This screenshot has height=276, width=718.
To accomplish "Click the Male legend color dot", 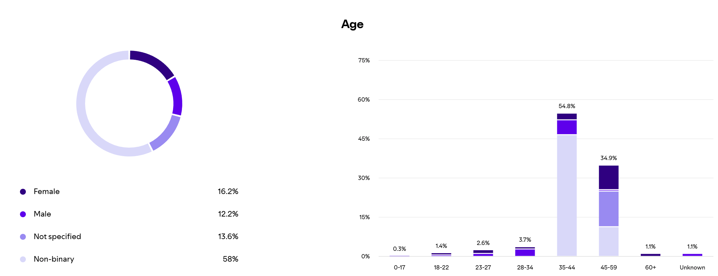I will 23,214.
